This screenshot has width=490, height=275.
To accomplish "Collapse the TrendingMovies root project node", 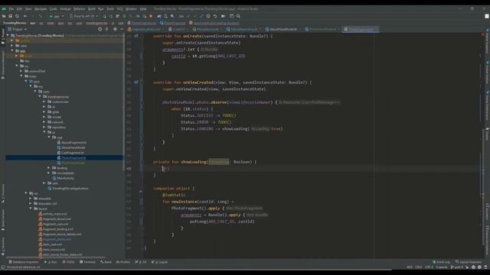I will [8, 35].
